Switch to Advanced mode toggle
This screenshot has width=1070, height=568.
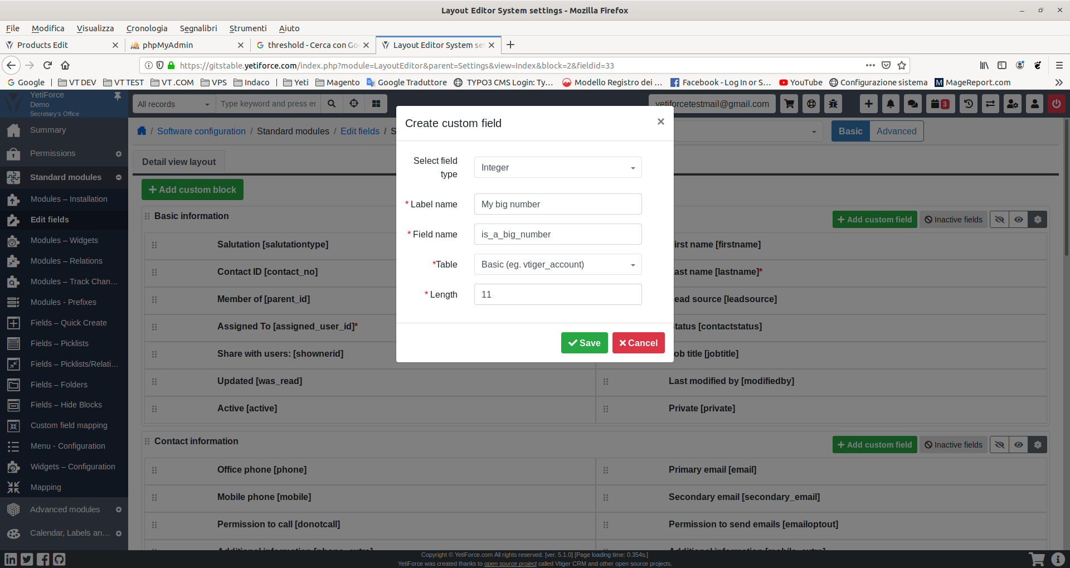(x=896, y=131)
